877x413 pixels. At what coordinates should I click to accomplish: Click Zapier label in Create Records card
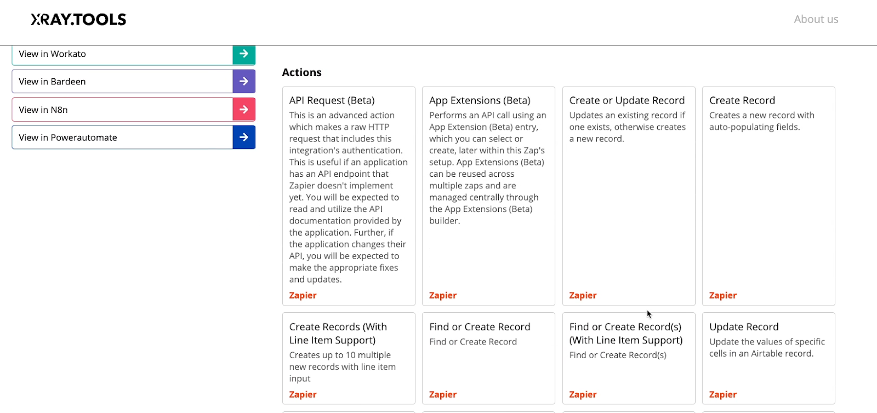coord(303,394)
